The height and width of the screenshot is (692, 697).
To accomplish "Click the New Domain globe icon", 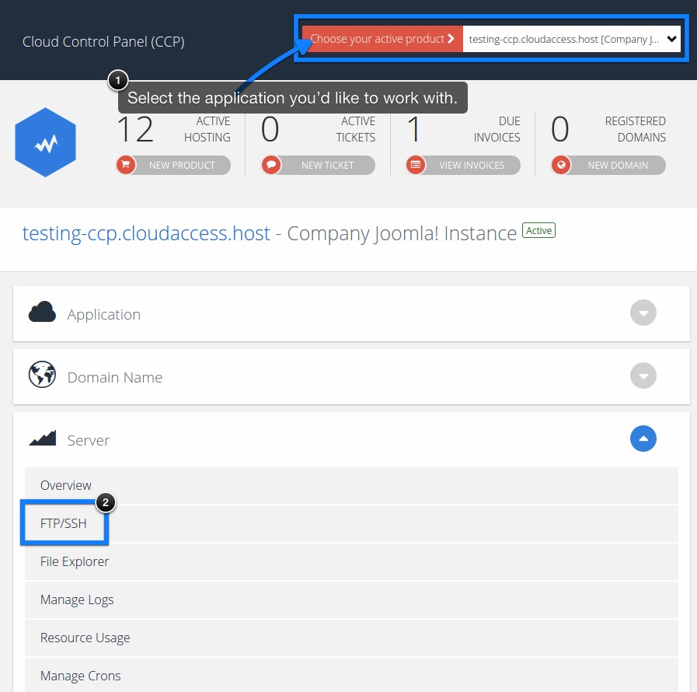I will [x=561, y=165].
